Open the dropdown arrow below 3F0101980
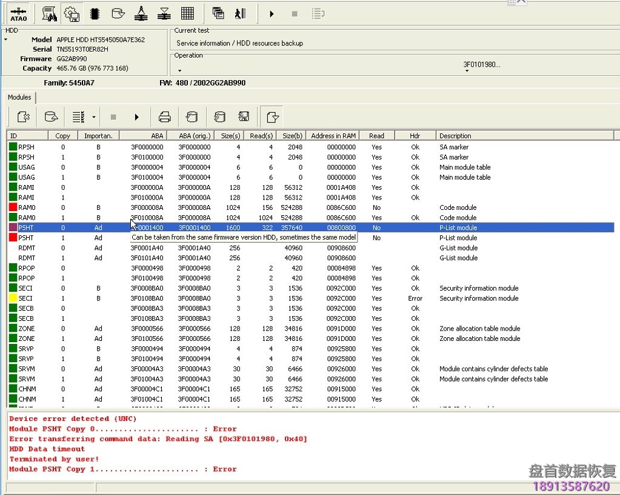The width and height of the screenshot is (620, 495). pos(467,71)
